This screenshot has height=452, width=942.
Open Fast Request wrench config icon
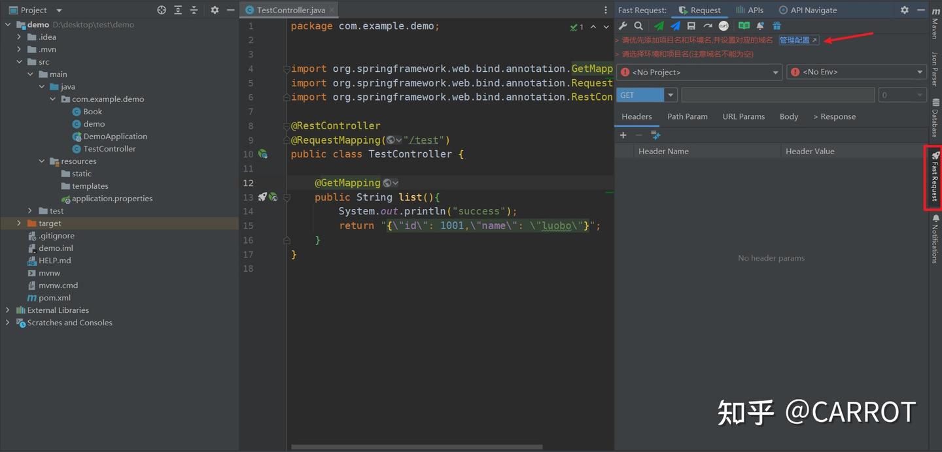point(623,26)
